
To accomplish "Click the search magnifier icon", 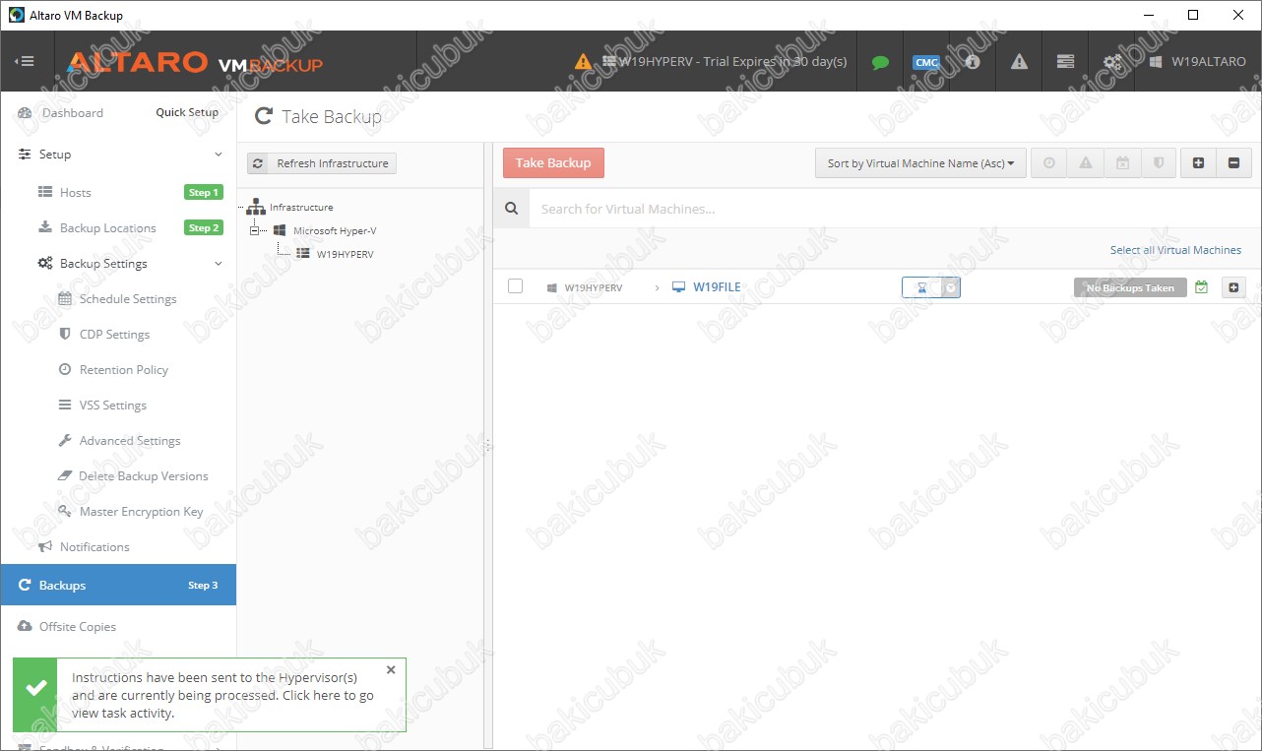I will click(511, 209).
